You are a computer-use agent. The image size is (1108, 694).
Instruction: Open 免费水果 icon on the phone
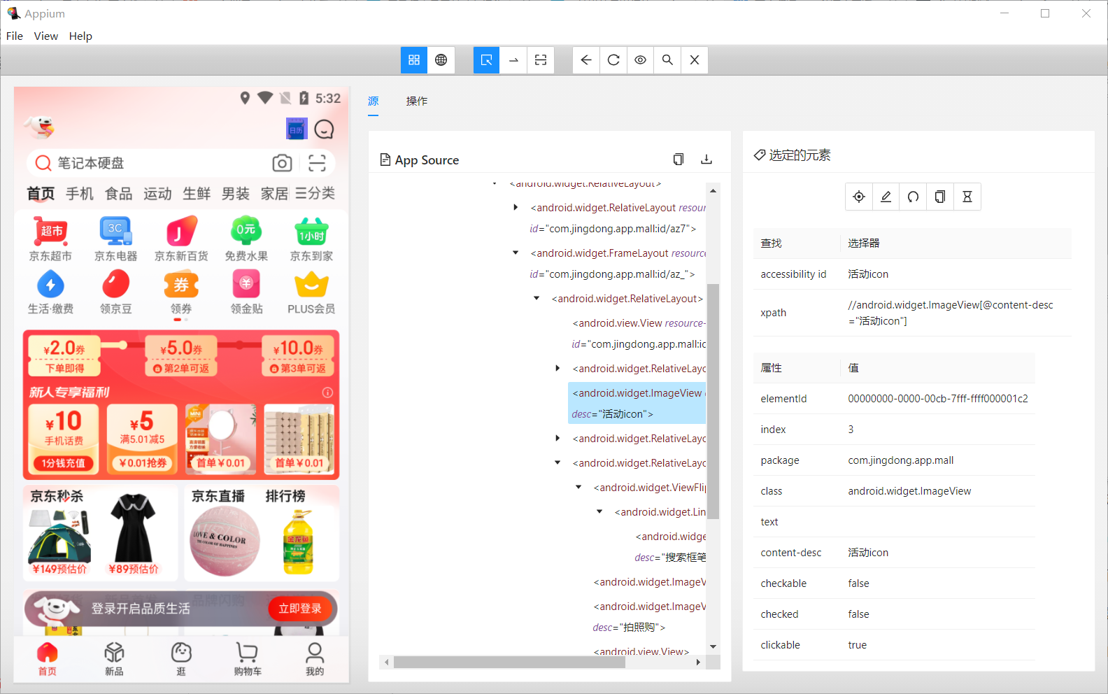(246, 239)
